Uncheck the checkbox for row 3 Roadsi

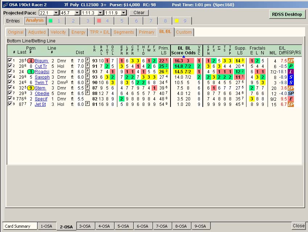10,71
